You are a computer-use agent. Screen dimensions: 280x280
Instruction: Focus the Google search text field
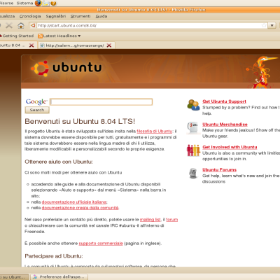click(101, 102)
